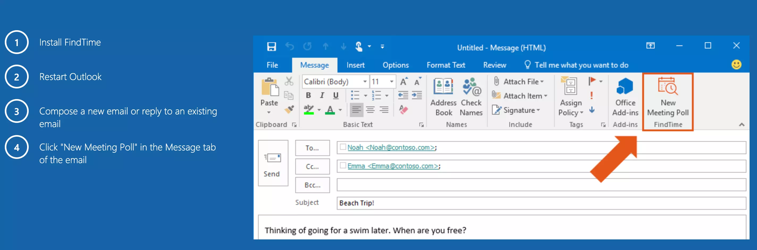Collapse the ribbon with the chevron
This screenshot has height=250, width=757.
click(741, 125)
